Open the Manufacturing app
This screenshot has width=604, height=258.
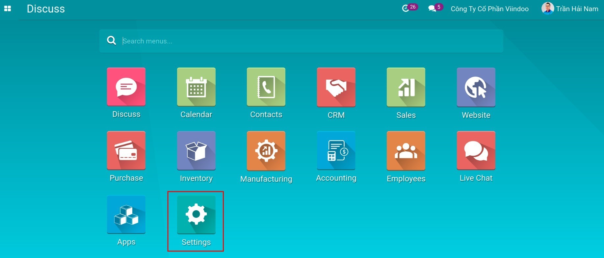tap(266, 151)
